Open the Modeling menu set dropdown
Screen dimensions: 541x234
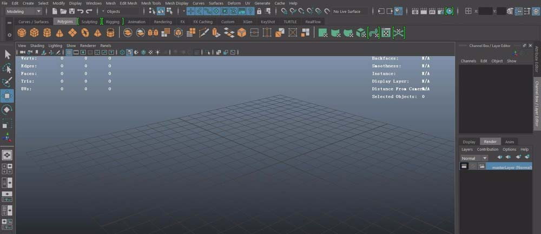(24, 11)
